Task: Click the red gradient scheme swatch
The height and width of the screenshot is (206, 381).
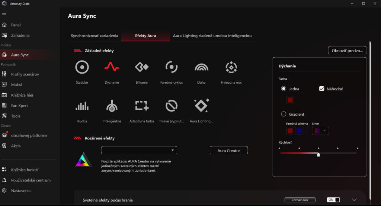Action: tap(290, 131)
